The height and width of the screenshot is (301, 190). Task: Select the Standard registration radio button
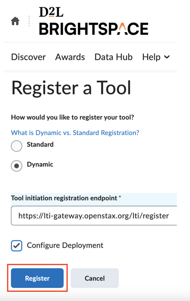tap(16, 146)
